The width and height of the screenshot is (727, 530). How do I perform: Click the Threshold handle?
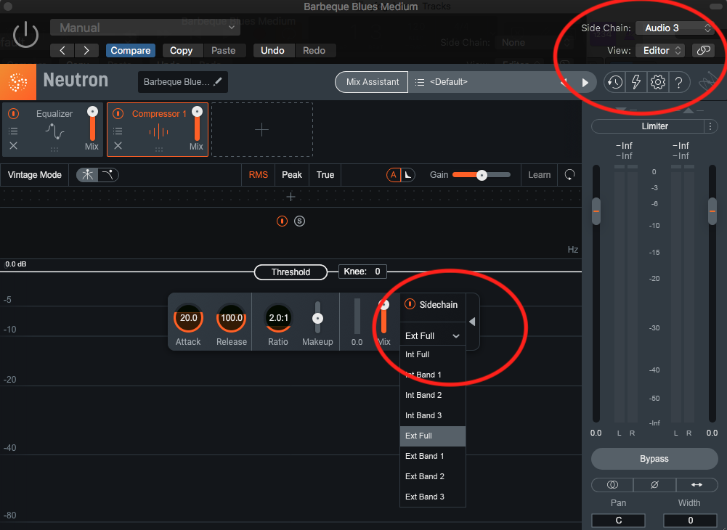coord(291,272)
